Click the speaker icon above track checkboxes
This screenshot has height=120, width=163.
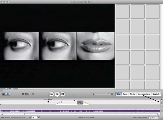pos(162,99)
